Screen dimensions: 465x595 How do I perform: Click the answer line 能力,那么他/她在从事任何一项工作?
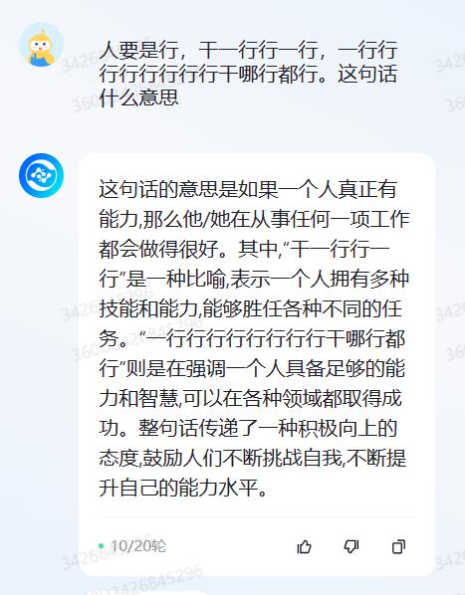point(254,219)
